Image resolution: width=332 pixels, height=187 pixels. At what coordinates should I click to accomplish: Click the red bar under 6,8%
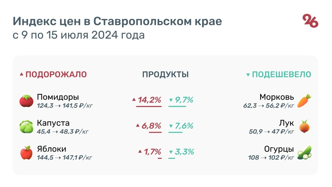pos(155,132)
